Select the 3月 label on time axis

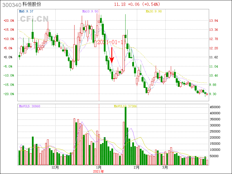(x=165, y=167)
